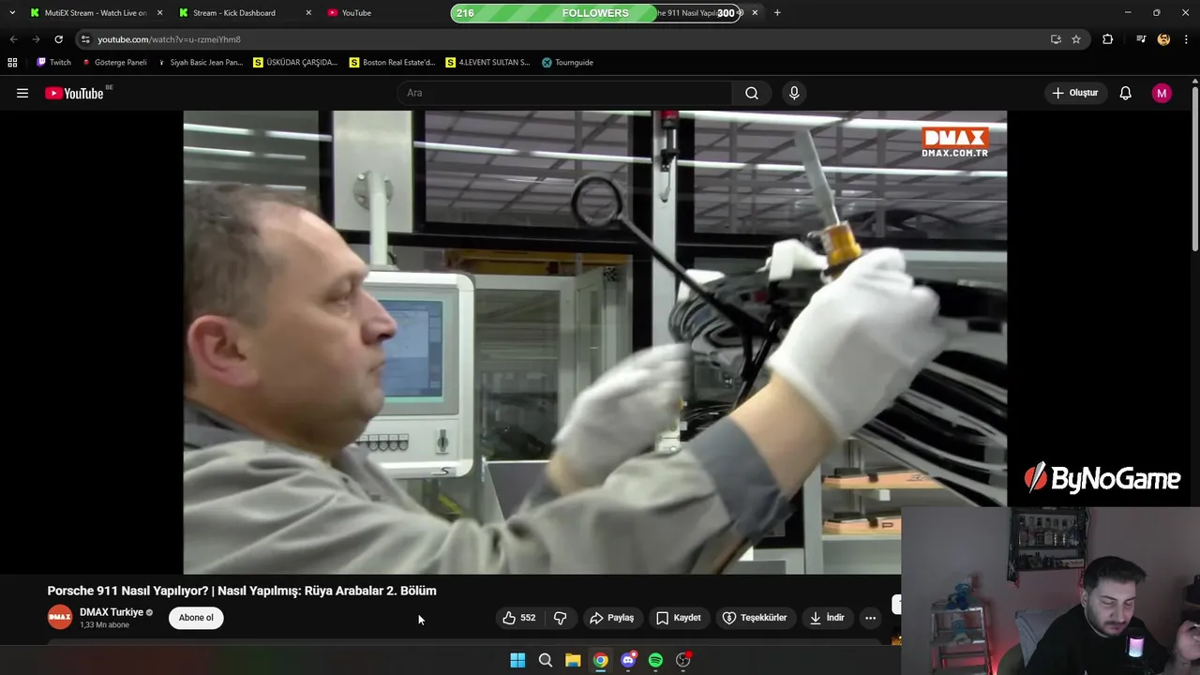Open Chrome three-dot menu

tap(1187, 39)
